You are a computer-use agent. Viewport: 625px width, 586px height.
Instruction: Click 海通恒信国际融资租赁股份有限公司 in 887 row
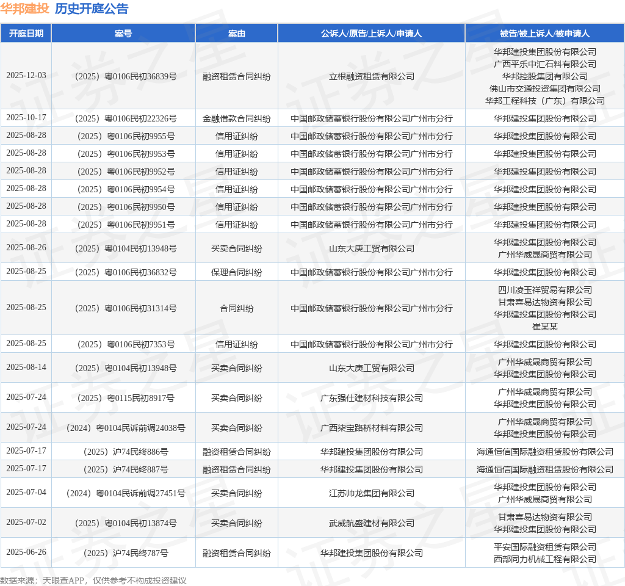pyautogui.click(x=545, y=469)
